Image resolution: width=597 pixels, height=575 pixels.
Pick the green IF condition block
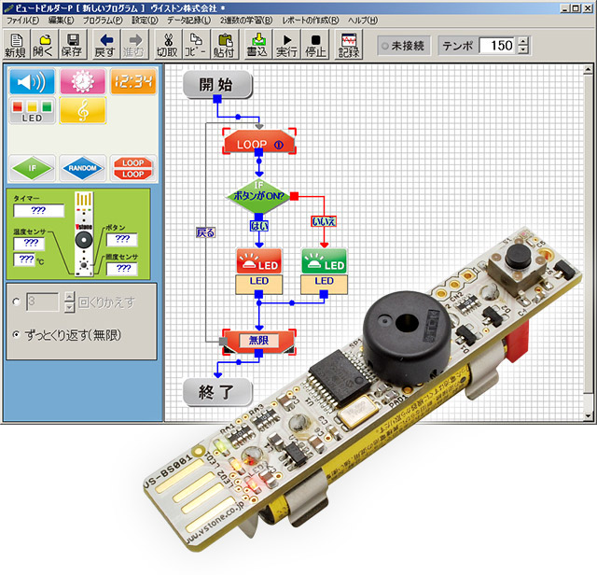[x=32, y=168]
